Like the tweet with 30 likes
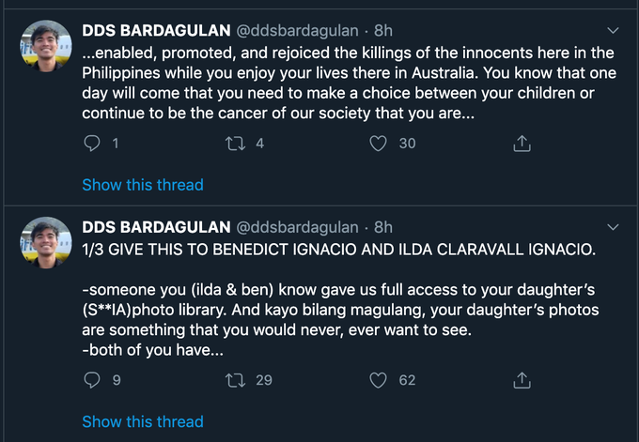Viewport: 639px width, 442px height. tap(378, 144)
